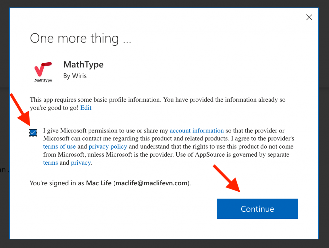Click the Edit profile information link
Viewport: 329px width, 248px height.
pos(86,108)
